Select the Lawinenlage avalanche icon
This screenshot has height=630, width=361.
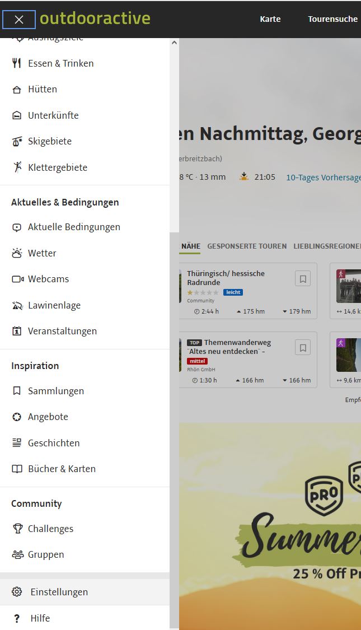[x=17, y=305]
